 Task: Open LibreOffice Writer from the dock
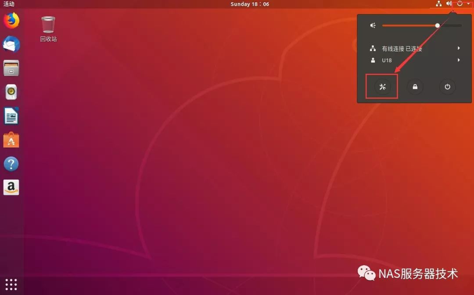11,116
